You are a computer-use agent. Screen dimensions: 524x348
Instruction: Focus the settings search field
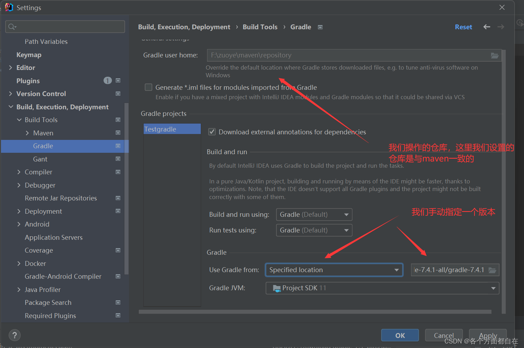pyautogui.click(x=65, y=27)
